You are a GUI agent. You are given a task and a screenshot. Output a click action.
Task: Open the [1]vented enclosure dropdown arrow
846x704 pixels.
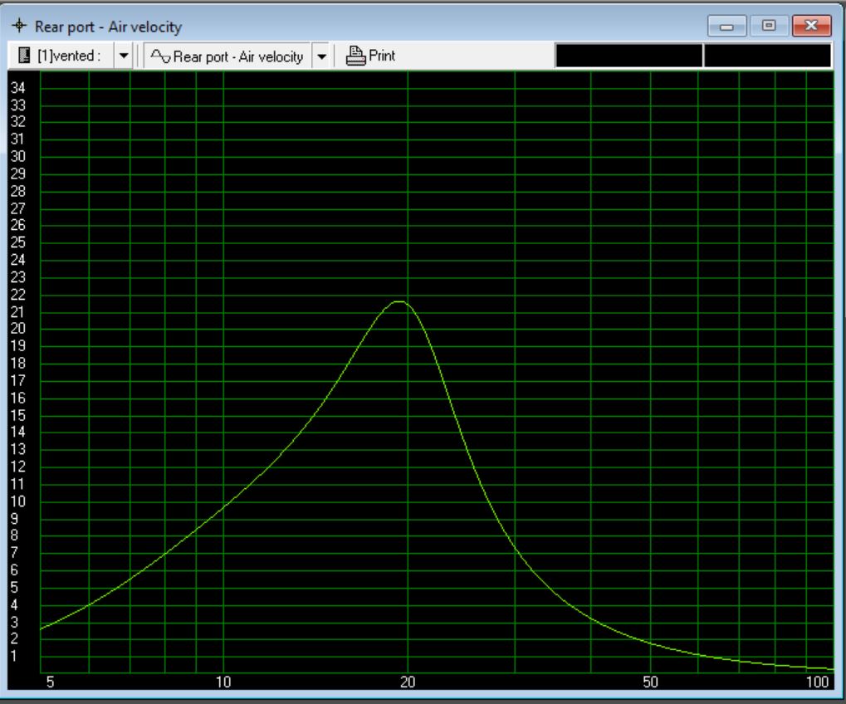pyautogui.click(x=124, y=56)
